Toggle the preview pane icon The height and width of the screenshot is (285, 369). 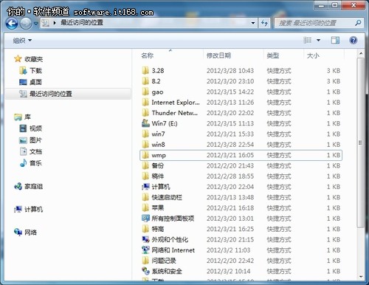[x=335, y=40]
